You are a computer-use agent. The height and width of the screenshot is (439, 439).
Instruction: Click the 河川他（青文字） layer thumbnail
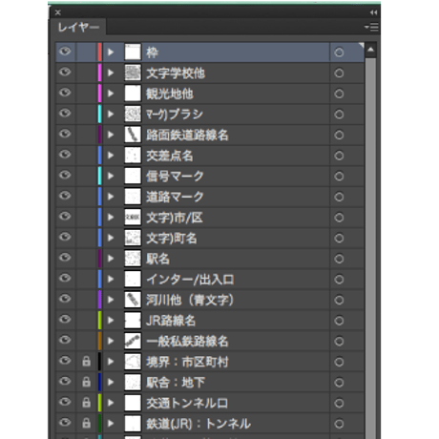[133, 300]
